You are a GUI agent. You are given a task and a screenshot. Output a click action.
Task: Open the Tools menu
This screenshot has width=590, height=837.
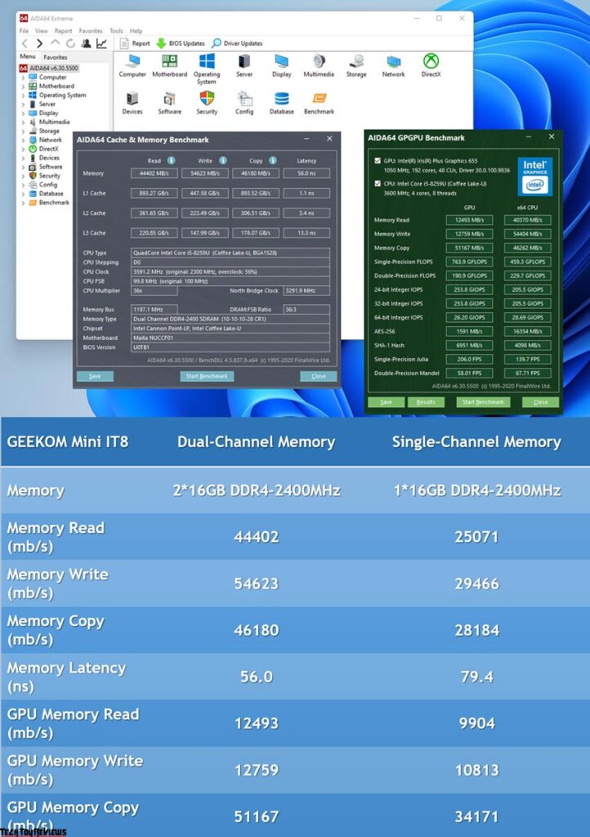[x=116, y=31]
